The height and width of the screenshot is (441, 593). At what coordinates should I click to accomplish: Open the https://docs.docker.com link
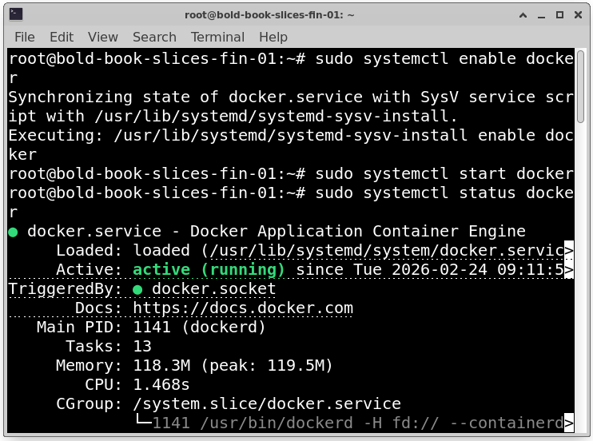[243, 308]
